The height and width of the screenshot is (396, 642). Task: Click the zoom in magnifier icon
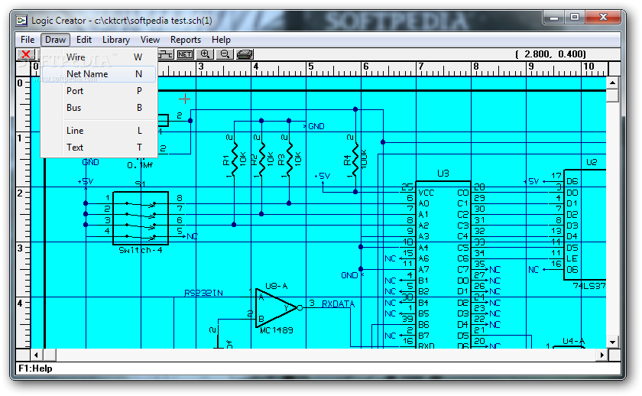205,54
